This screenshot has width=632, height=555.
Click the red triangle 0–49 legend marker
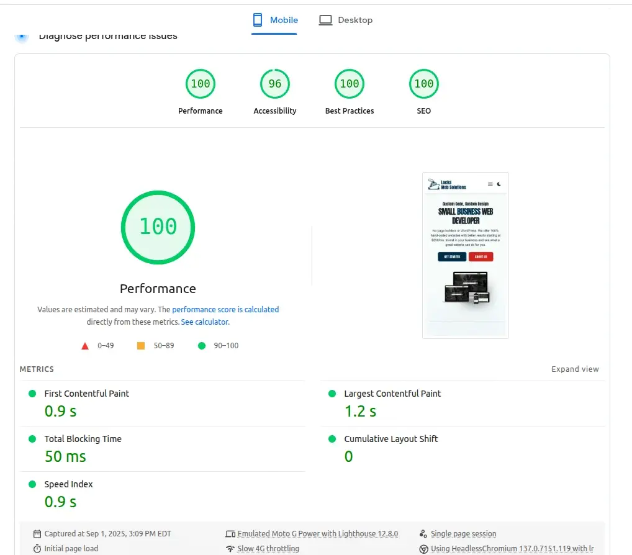click(x=85, y=345)
